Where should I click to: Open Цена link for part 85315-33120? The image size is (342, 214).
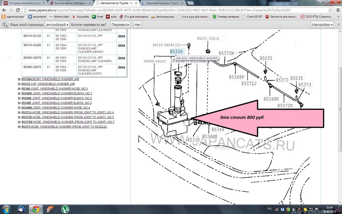point(121,36)
